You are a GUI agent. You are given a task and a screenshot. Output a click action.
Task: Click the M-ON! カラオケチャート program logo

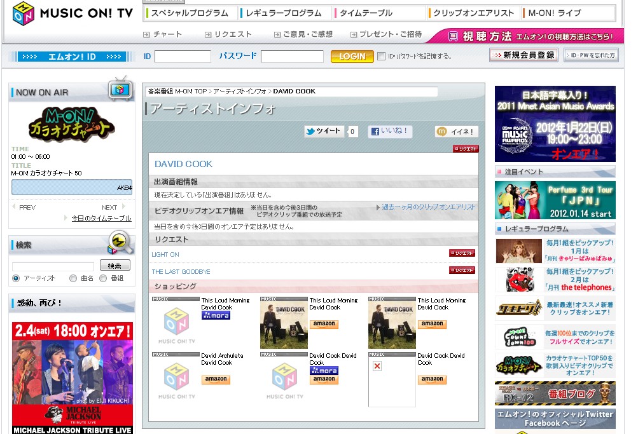pos(72,125)
